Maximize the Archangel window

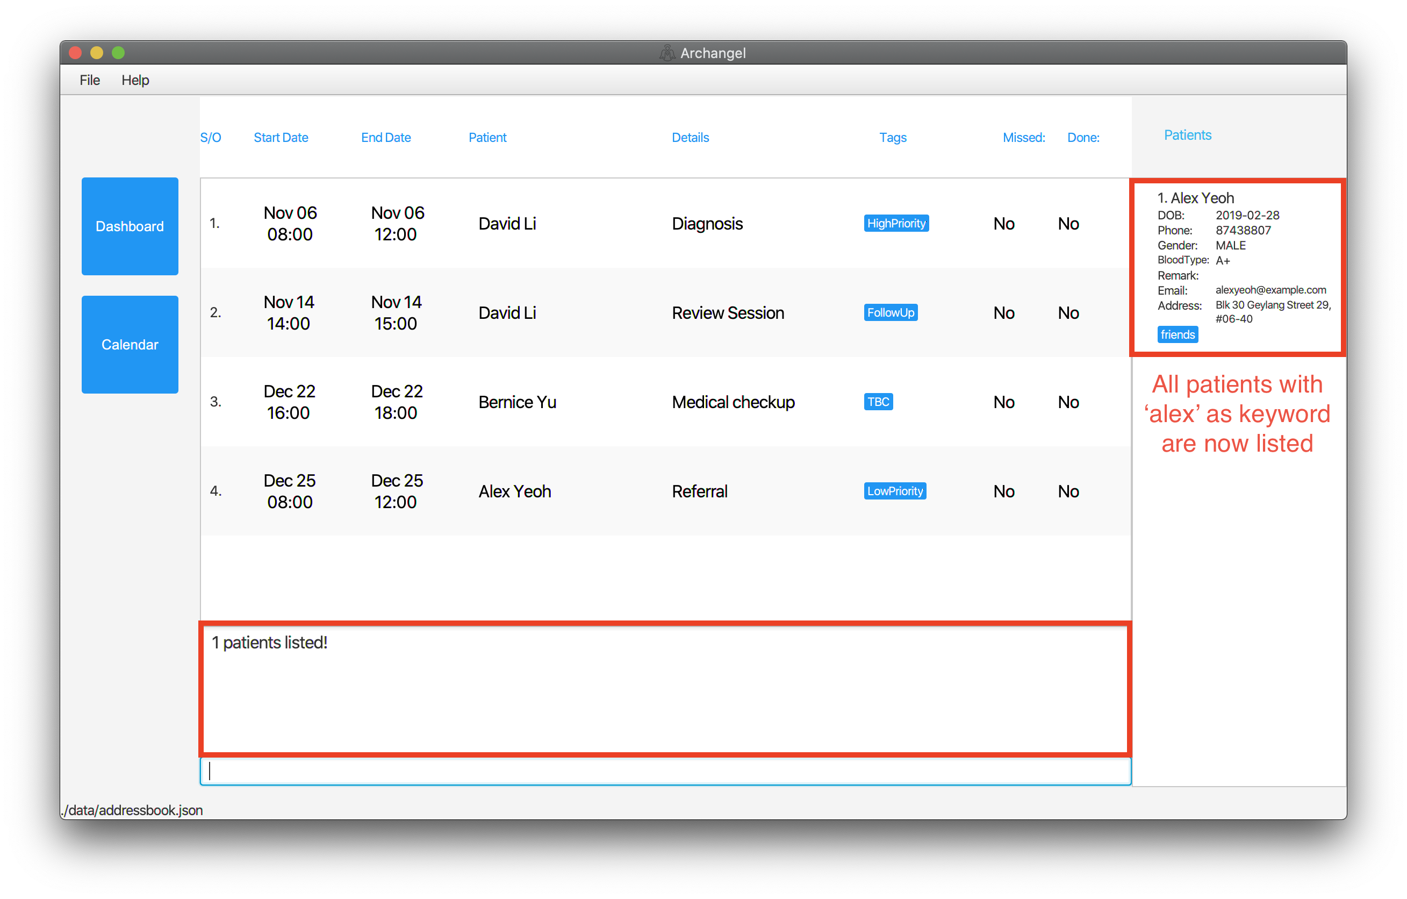(119, 53)
